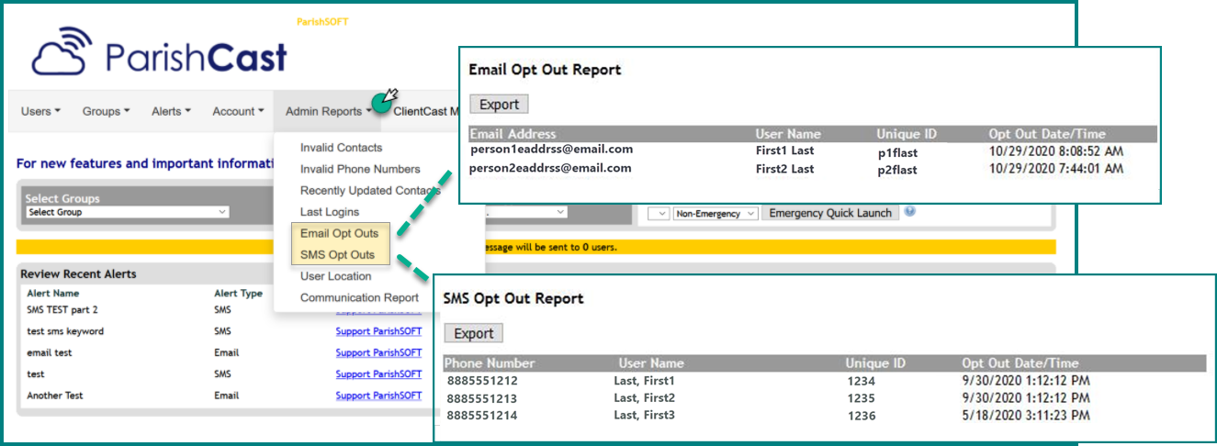Open Support ParishSOFT link for email test

click(x=378, y=352)
